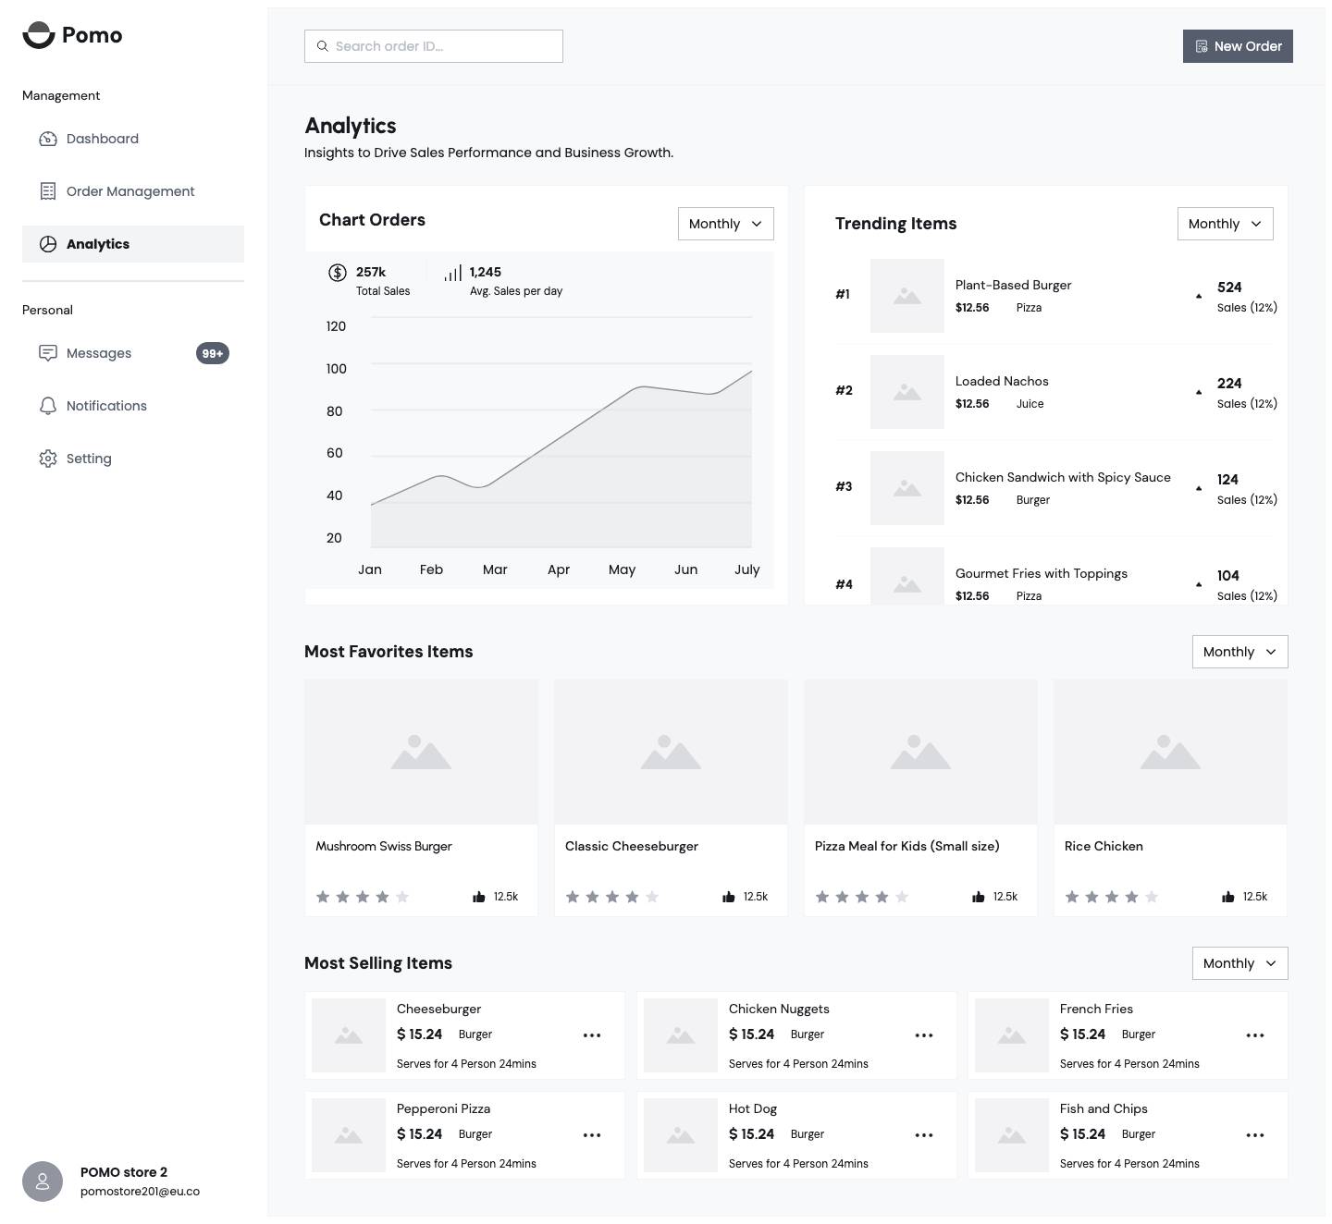Viewport: 1332px width, 1224px height.
Task: Click the July label on the chart axis
Action: click(747, 569)
